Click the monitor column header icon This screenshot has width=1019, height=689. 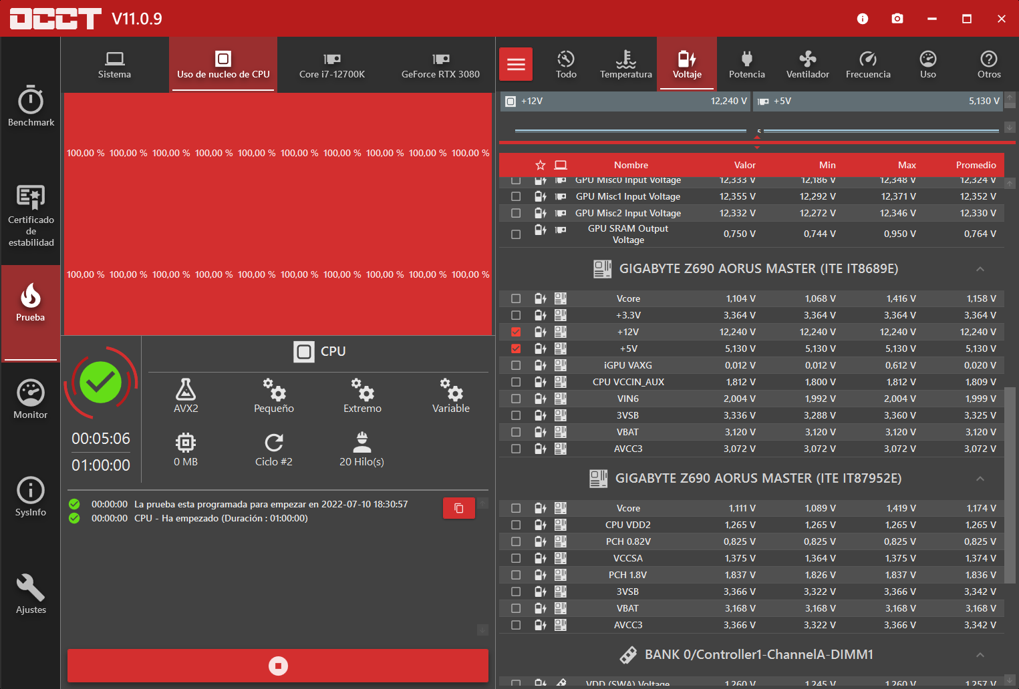[x=561, y=165]
